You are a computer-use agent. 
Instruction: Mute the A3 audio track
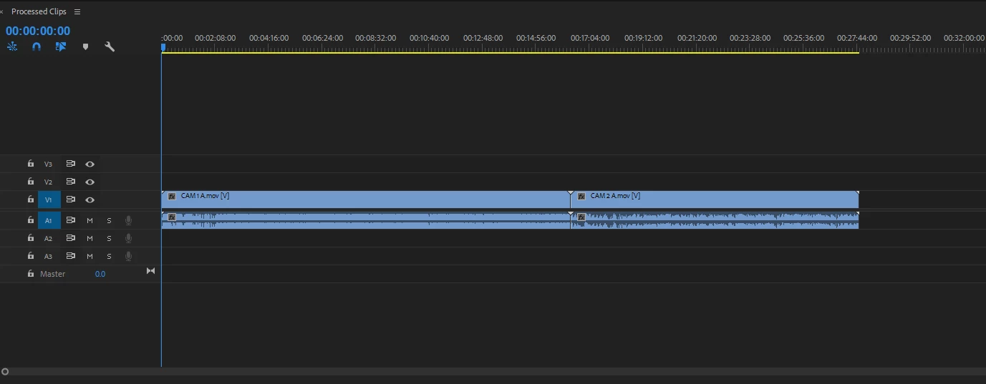pyautogui.click(x=90, y=256)
